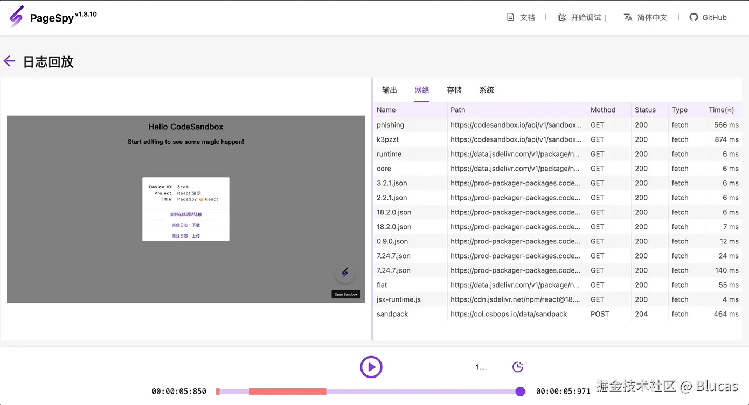The image size is (749, 405).
Task: Click 复制在线调试链接 in the replay popup
Action: [x=186, y=214]
